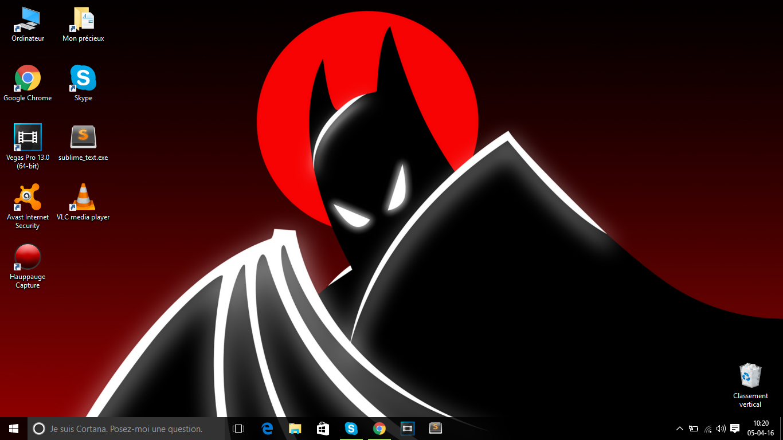The height and width of the screenshot is (440, 783).
Task: Open the Windows Store taskbar icon
Action: click(323, 429)
